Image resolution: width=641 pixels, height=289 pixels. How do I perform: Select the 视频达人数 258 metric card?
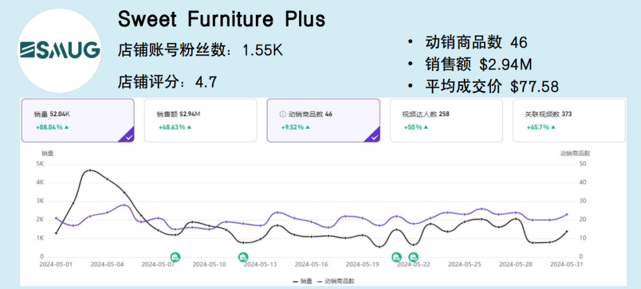click(446, 121)
